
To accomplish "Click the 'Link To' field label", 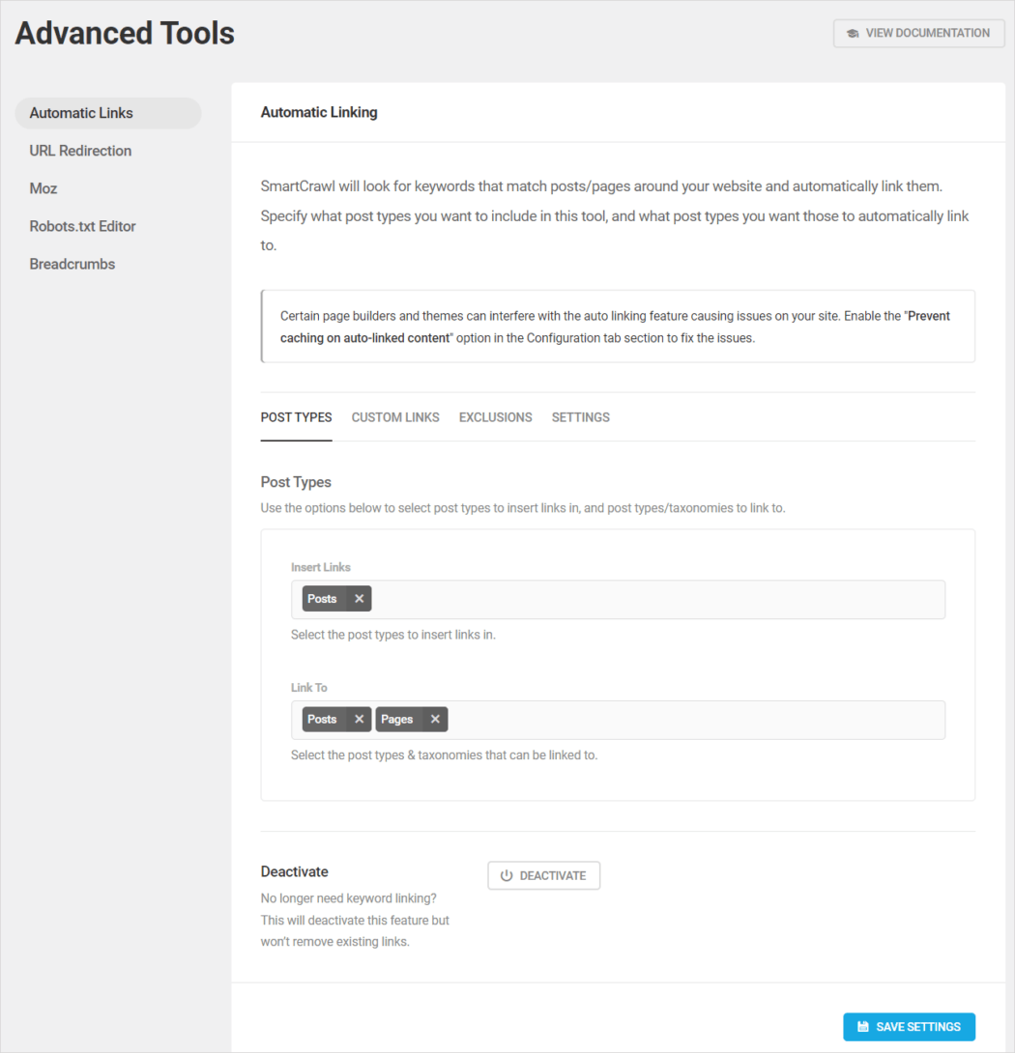I will point(309,687).
